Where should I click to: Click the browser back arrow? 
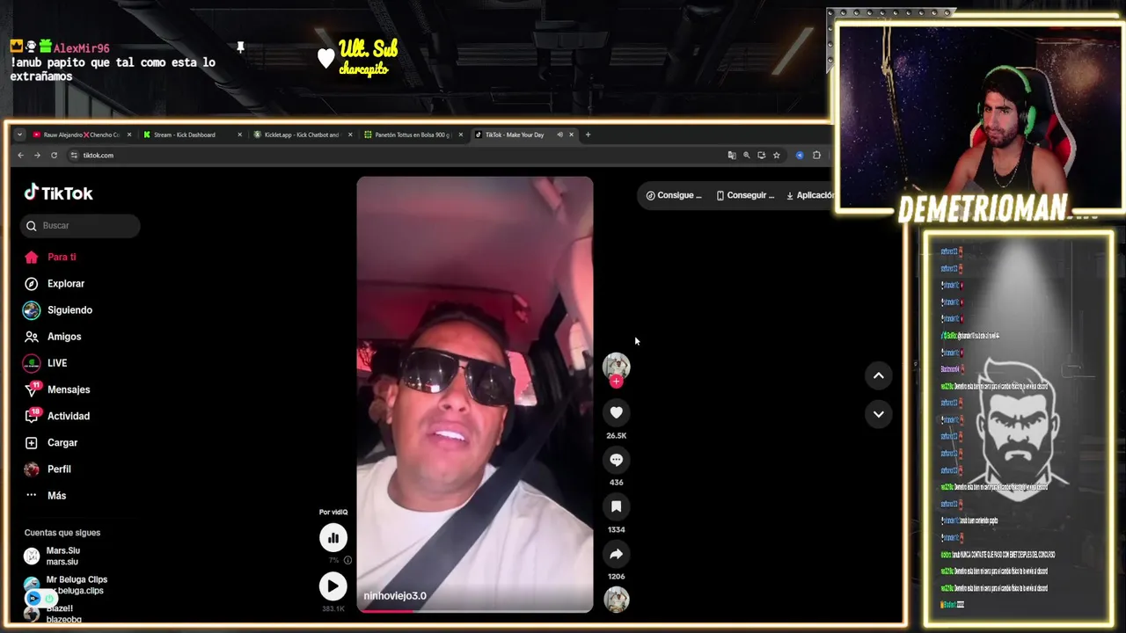[21, 155]
